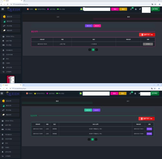This screenshot has width=162, height=159.
Task: Go to previous page arrow under 입금내역 table
Action: 89,139
